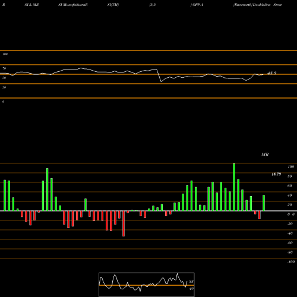Click the '-40' axis label of MR histogram
Image resolution: width=297 pixels, height=297 pixels.
[290, 233]
